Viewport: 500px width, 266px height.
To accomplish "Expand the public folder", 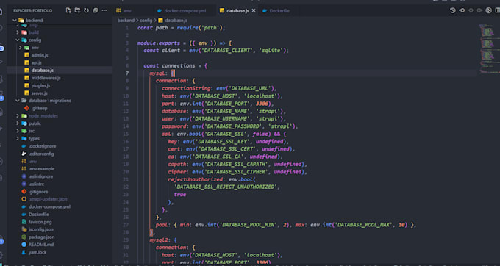I will (x=18, y=123).
